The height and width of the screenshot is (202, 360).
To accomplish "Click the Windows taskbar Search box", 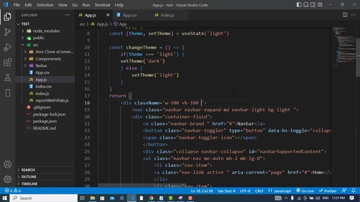I will pyautogui.click(x=44, y=198).
